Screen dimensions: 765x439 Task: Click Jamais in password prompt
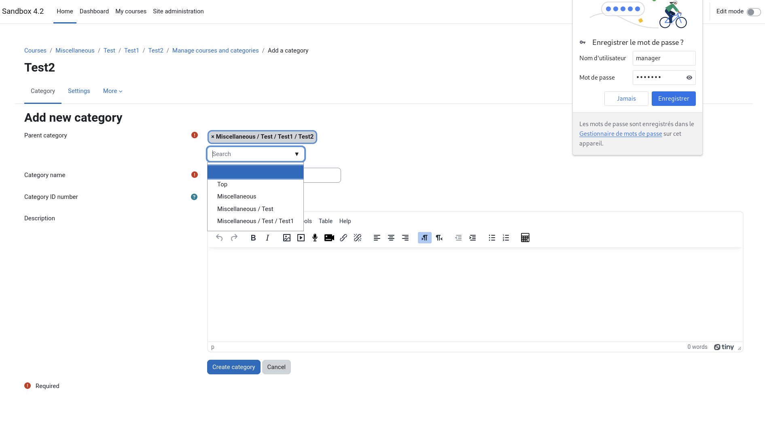point(626,99)
